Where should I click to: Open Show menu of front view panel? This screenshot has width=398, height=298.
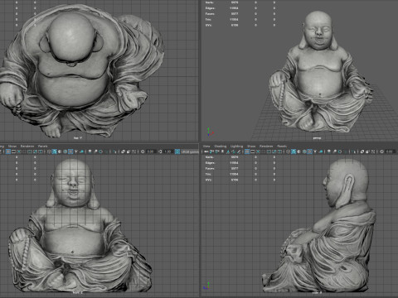(x=12, y=147)
